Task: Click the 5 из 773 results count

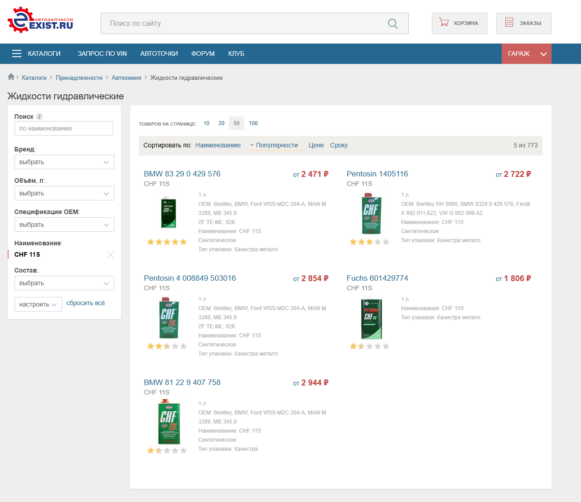Action: [526, 145]
